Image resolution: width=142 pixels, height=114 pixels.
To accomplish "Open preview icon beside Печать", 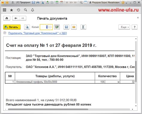I will pyautogui.click(x=27, y=27).
